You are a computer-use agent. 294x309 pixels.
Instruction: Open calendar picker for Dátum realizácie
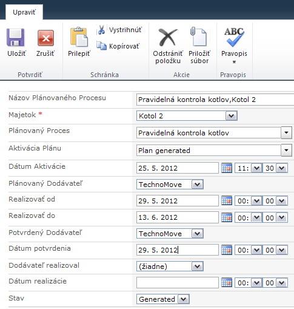point(227,282)
